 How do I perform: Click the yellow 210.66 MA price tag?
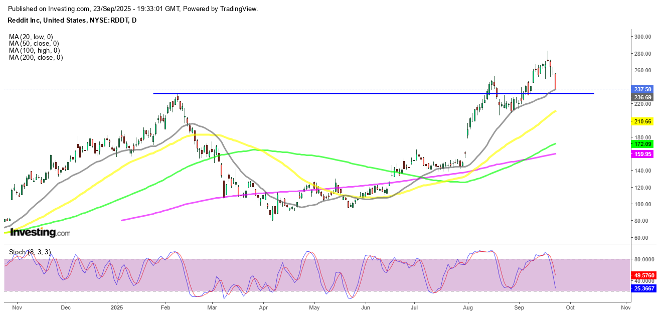[642, 121]
